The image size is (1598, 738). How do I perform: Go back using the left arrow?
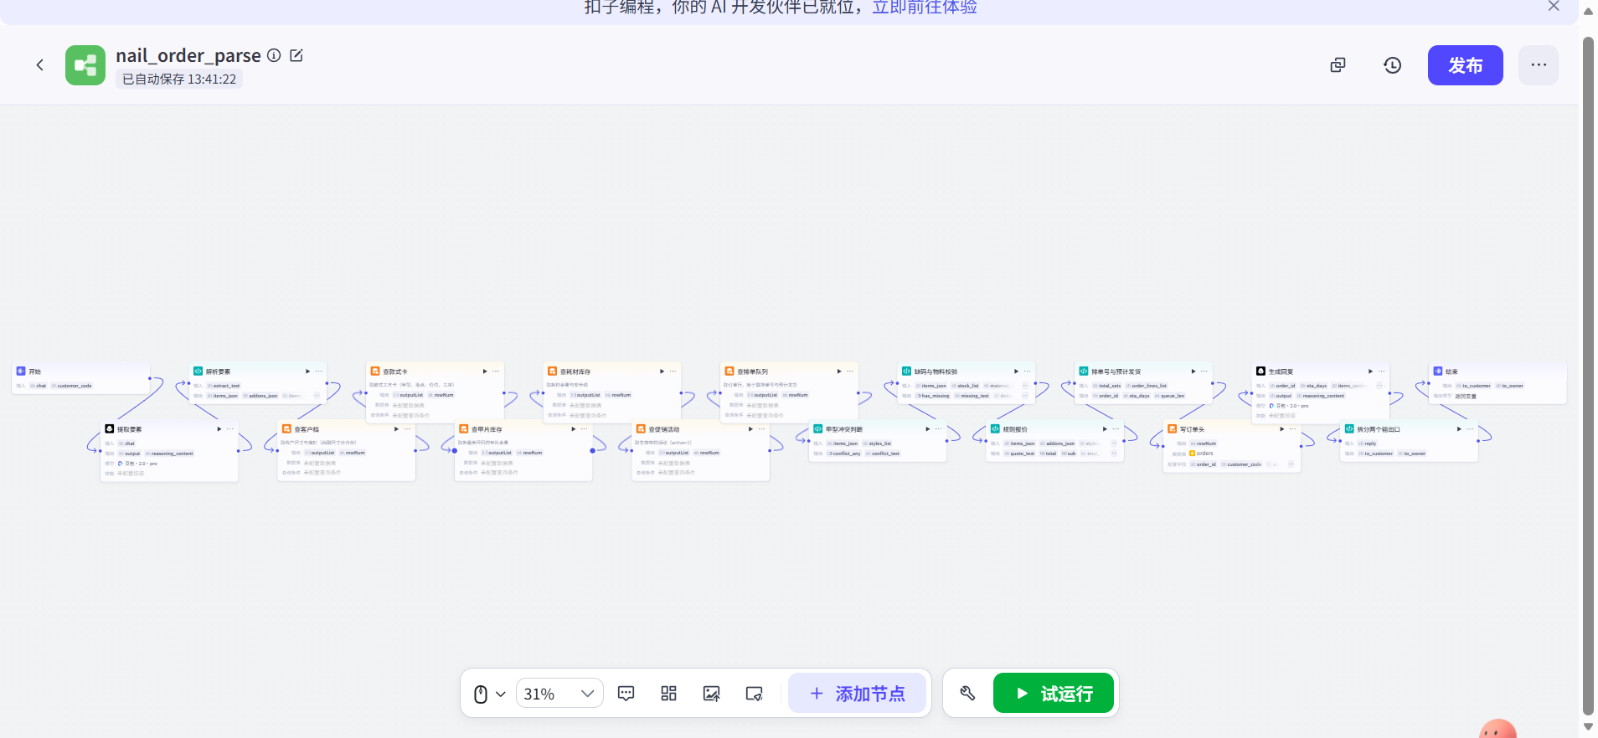(39, 65)
